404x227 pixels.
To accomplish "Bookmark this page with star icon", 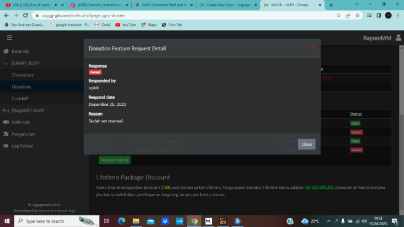I will [x=357, y=15].
